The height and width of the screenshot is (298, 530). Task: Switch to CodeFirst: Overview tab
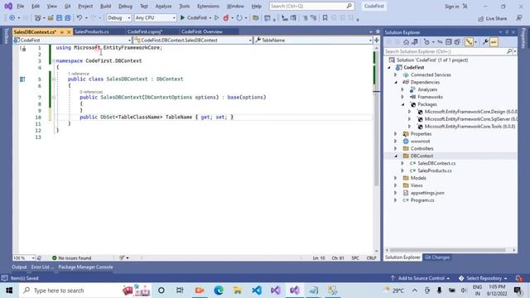click(202, 31)
